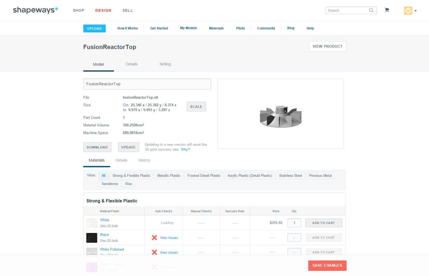
Task: Click the Shapeways logo
Action: pyautogui.click(x=36, y=10)
